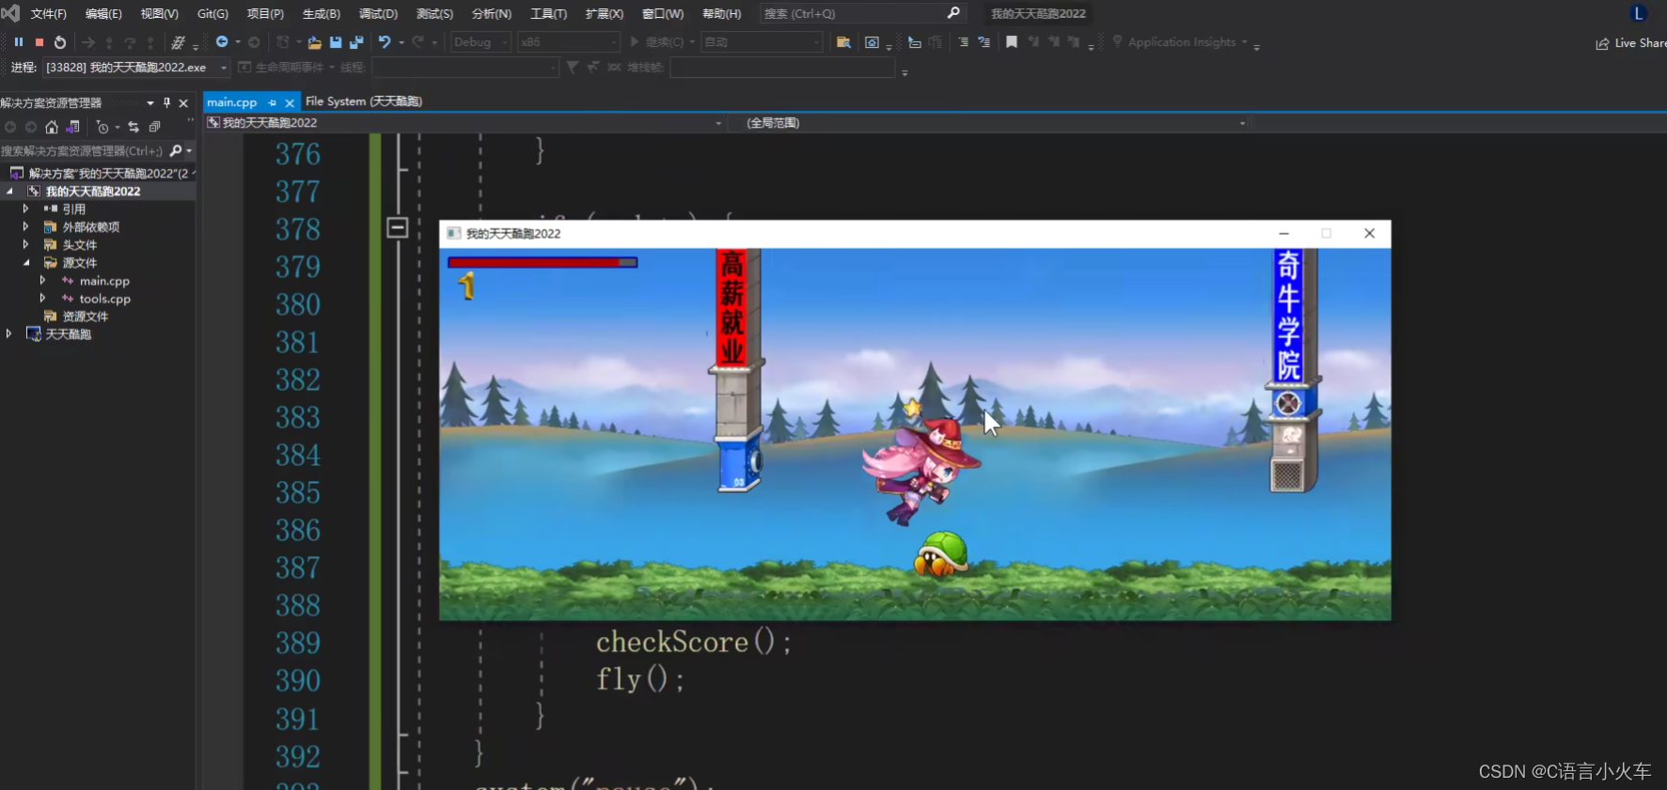Save all files with the multi-disk icon

click(356, 42)
